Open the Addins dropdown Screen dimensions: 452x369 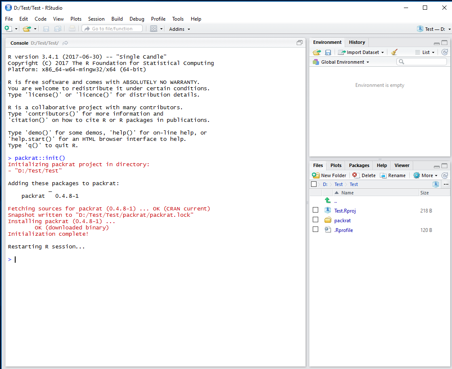180,29
